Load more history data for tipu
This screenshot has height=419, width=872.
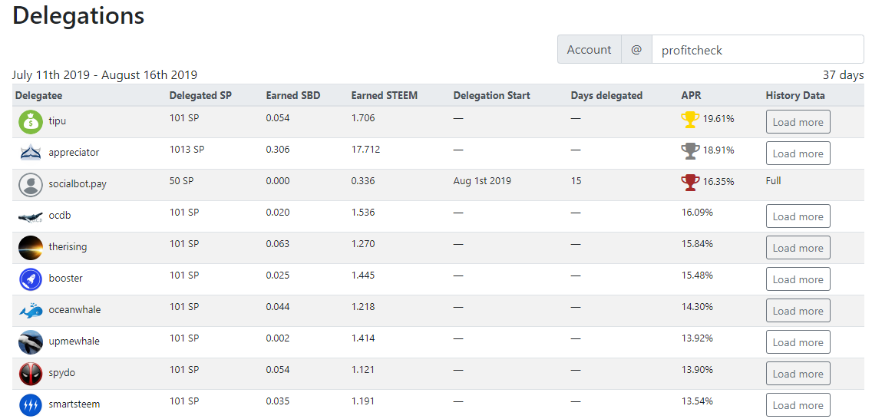point(798,122)
